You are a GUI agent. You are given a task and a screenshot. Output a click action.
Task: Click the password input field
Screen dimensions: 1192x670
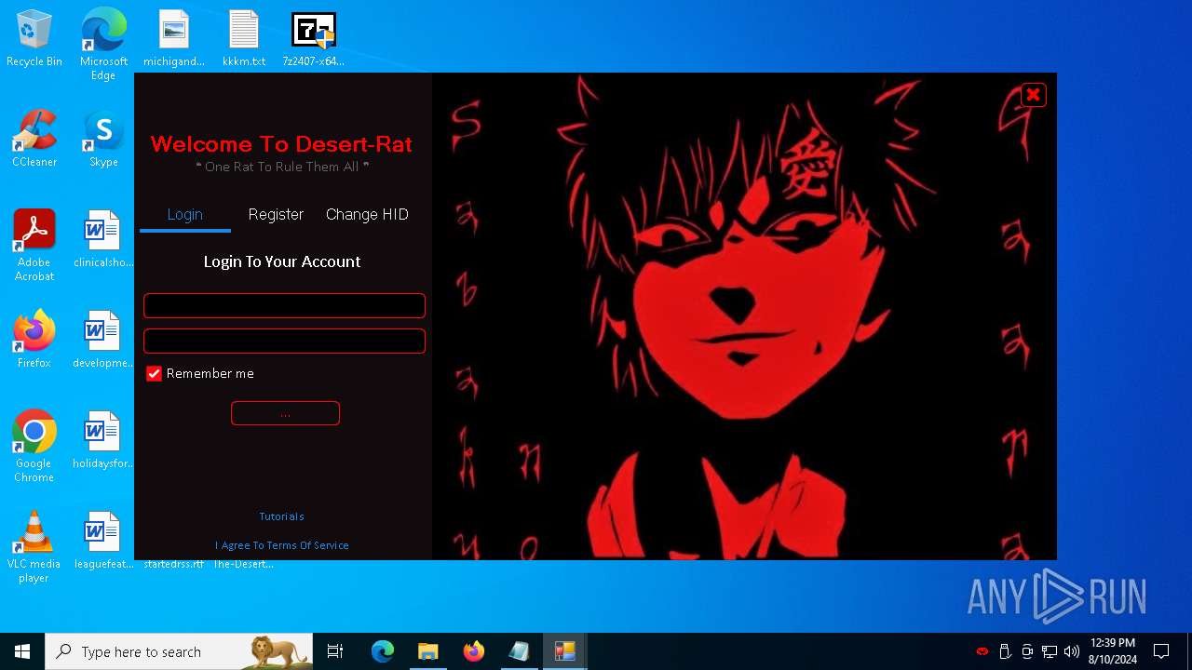pyautogui.click(x=284, y=341)
